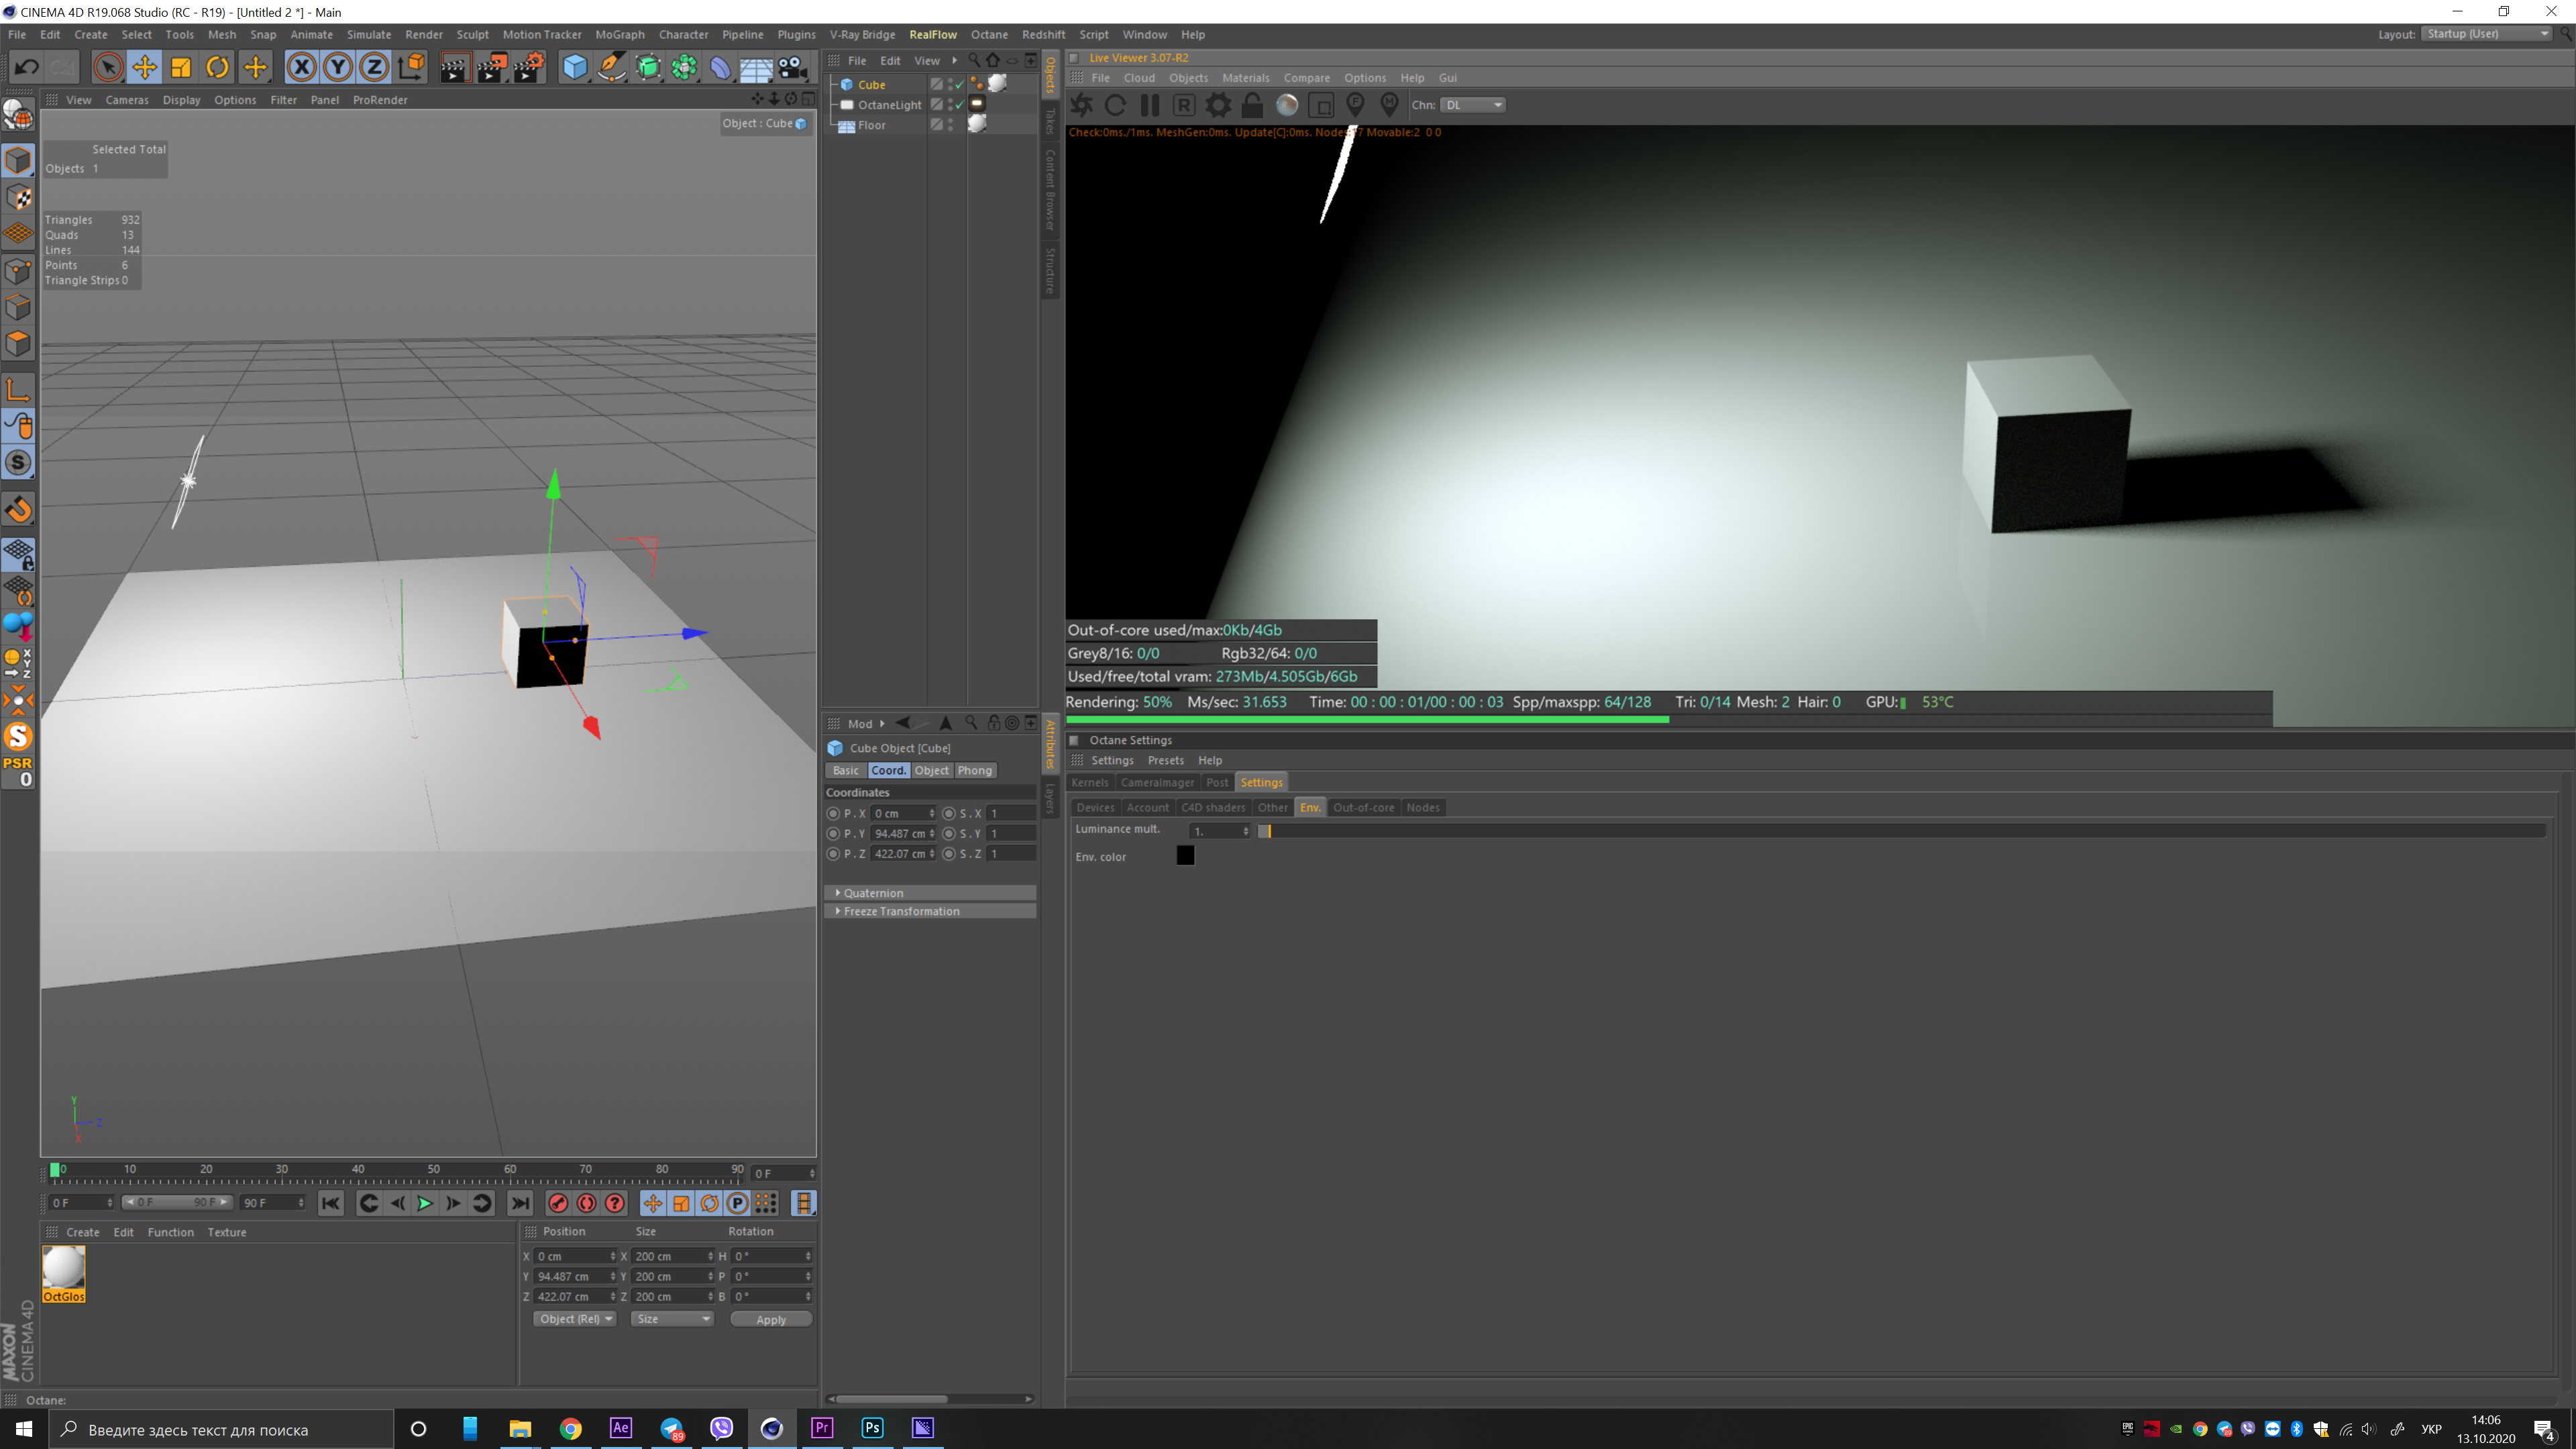Open the Octane menu in main menu bar
2576x1449 pixels.
989,34
